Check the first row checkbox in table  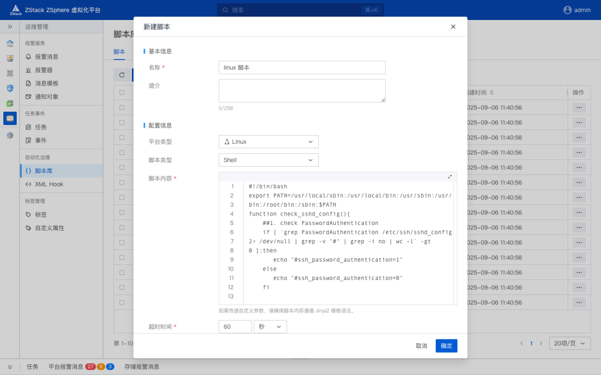tap(122, 108)
